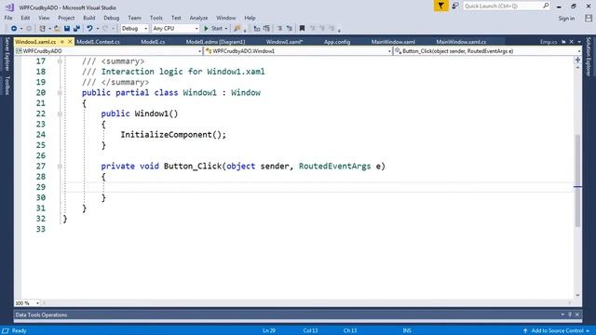596x335 pixels.
Task: Switch to the Model1.edmx [Diagram1] tab
Action: pyautogui.click(x=215, y=42)
